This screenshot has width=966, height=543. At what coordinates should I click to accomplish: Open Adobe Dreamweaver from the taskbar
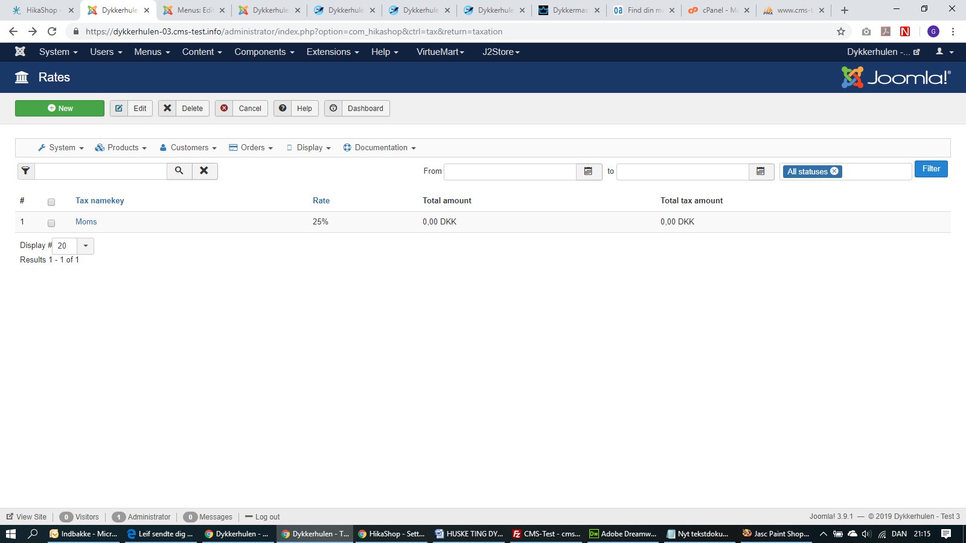tap(623, 534)
